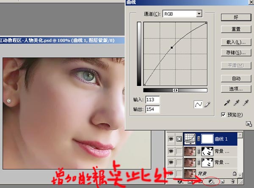Click the top-right curve endpoint
Viewport: 254px width, 188px height.
point(206,23)
